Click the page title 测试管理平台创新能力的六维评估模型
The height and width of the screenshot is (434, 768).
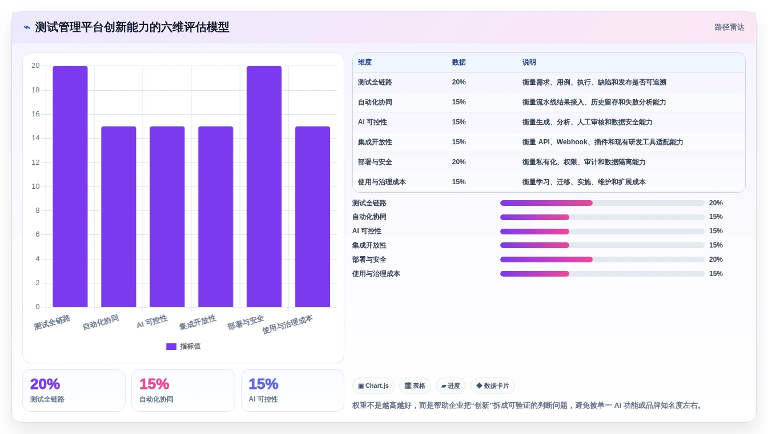coord(132,27)
